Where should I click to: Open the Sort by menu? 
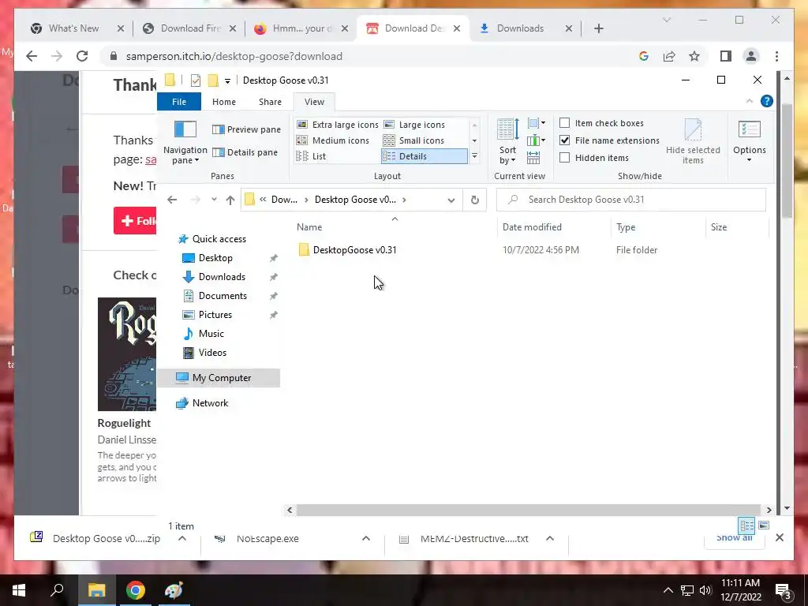(507, 142)
